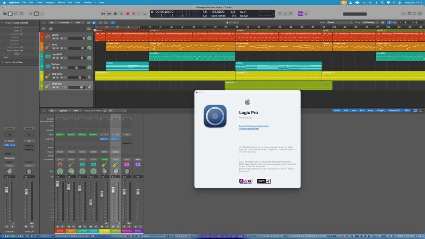Enable input monitoring on Tele Ritmo track
The width and height of the screenshot is (425, 239).
click(x=65, y=77)
